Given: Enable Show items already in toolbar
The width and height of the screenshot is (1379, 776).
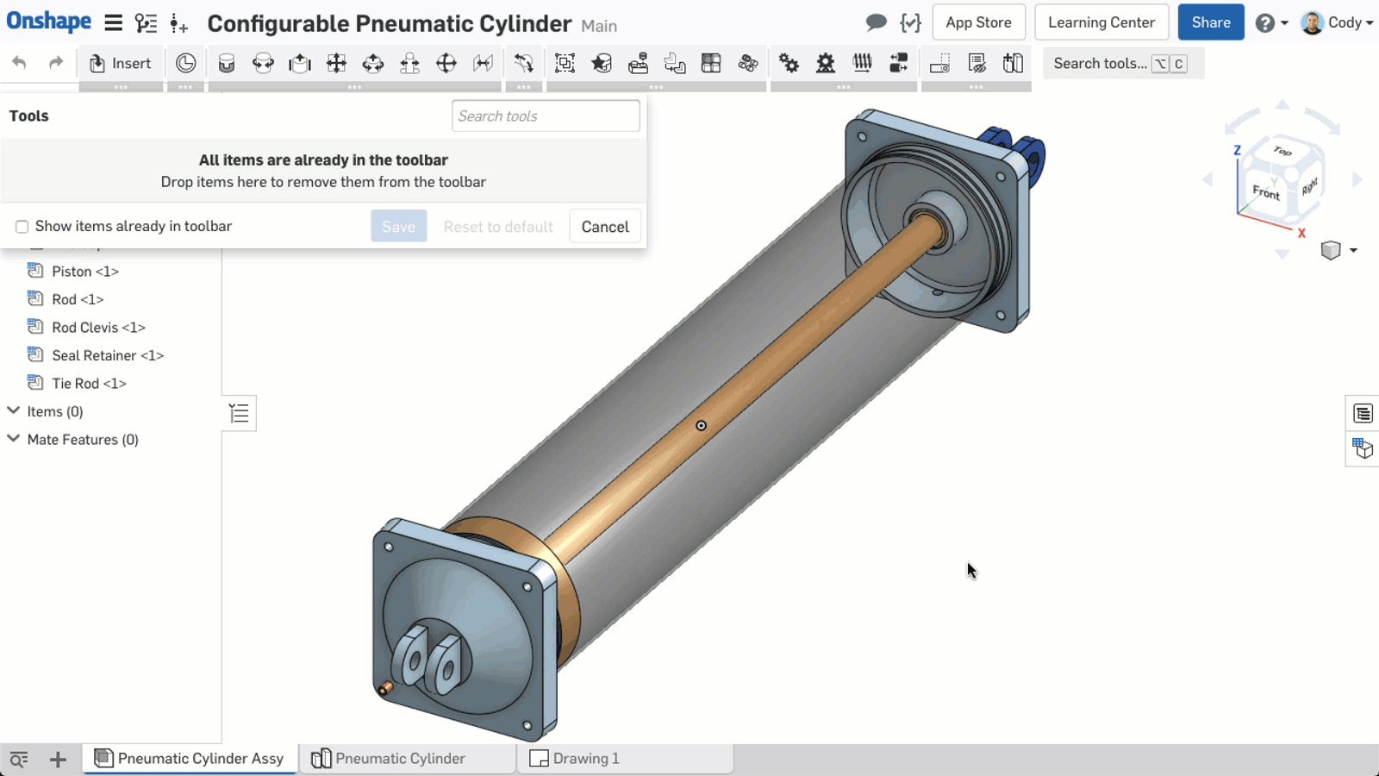Looking at the screenshot, I should 22,227.
